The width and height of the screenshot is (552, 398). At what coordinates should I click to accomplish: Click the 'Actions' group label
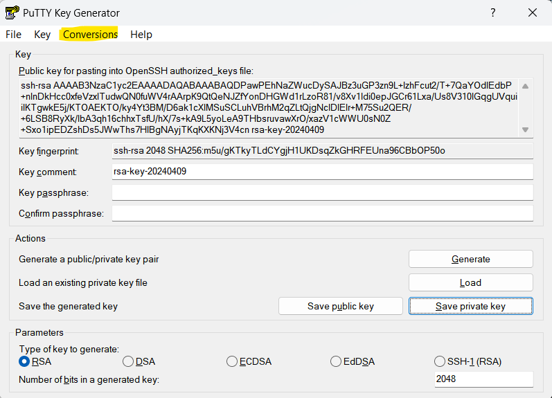[x=30, y=238]
